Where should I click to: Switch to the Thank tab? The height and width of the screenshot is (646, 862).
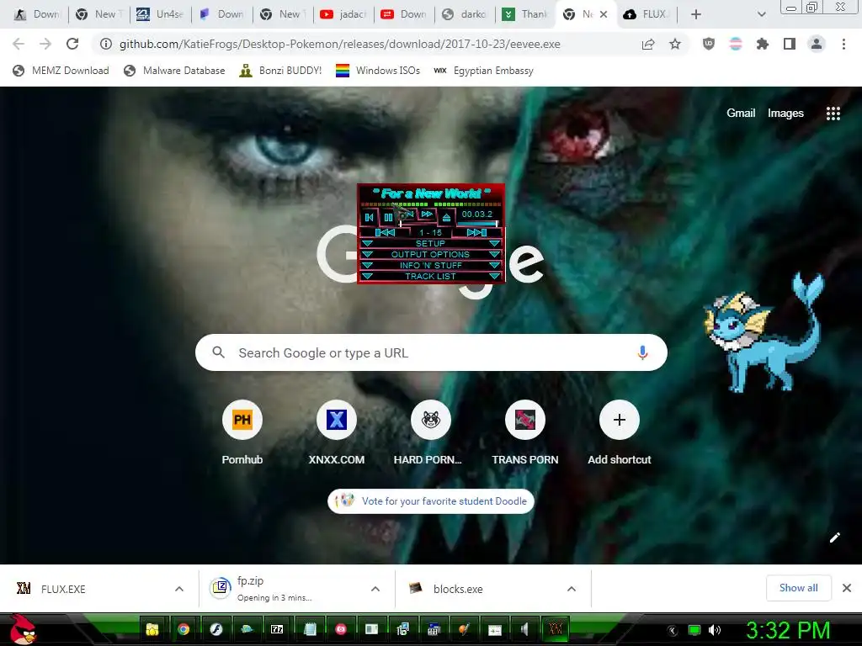click(526, 14)
